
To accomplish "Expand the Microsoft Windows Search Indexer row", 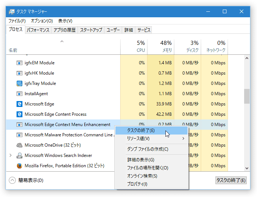I will point(11,155).
